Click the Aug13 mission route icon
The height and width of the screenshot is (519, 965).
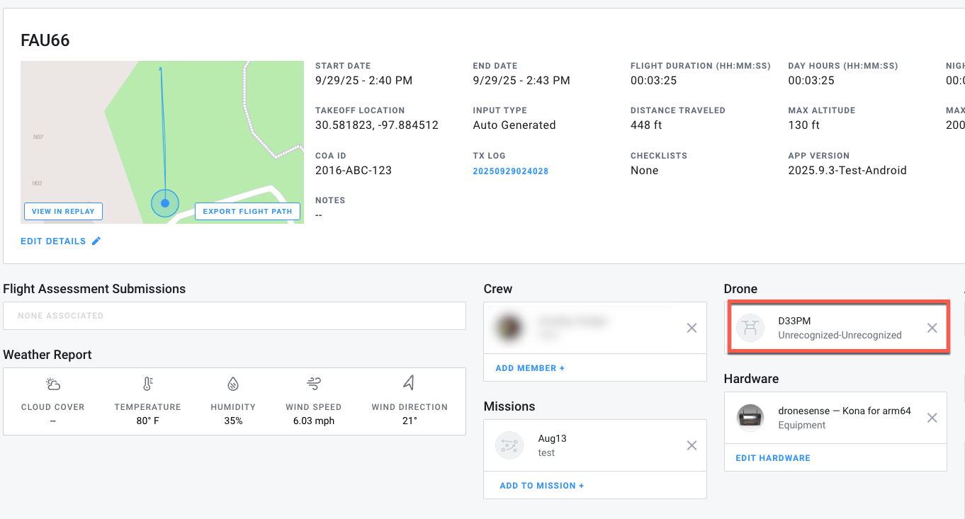pos(509,445)
